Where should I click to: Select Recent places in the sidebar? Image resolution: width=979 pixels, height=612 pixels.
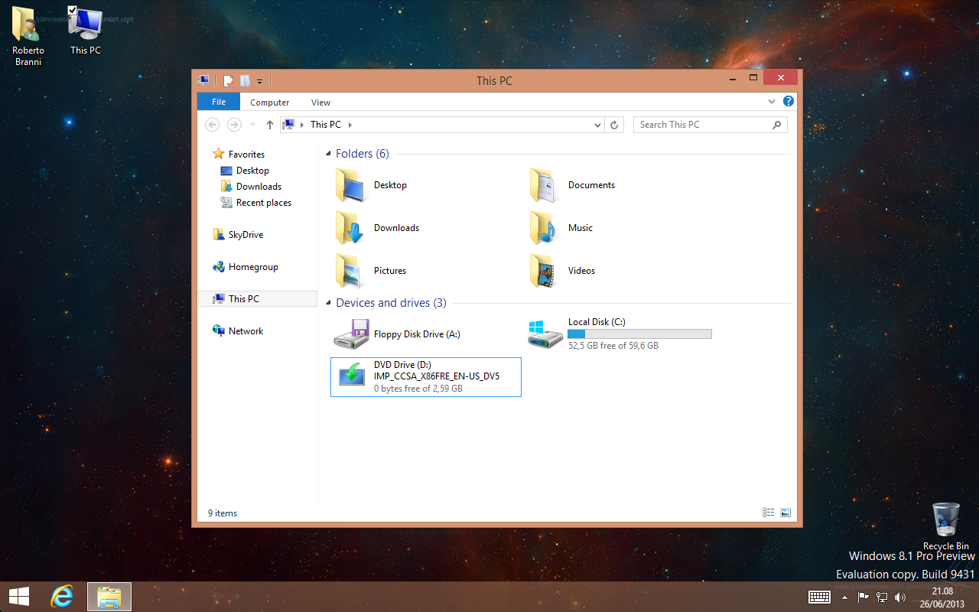264,203
